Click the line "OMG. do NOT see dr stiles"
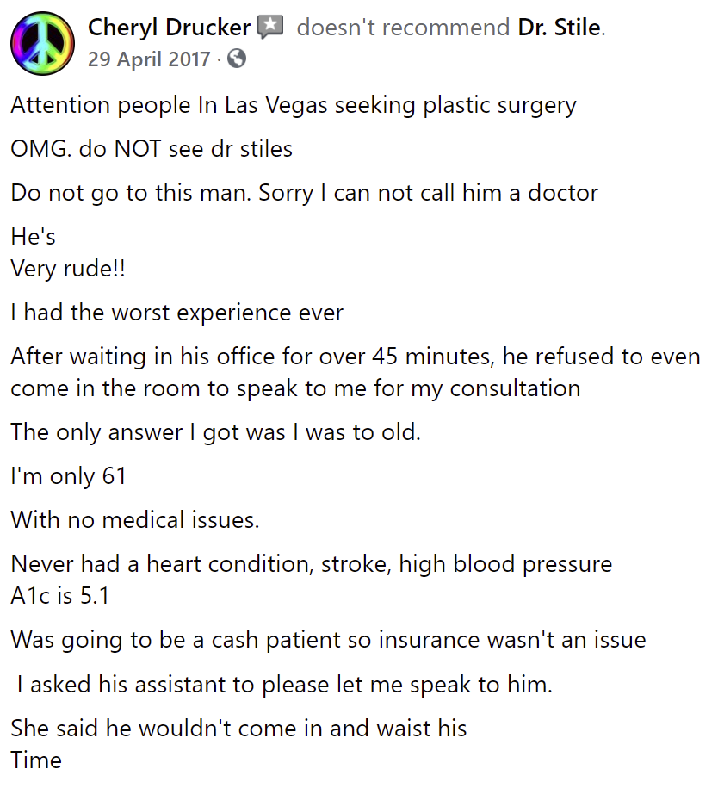This screenshot has height=788, width=718. point(152,149)
